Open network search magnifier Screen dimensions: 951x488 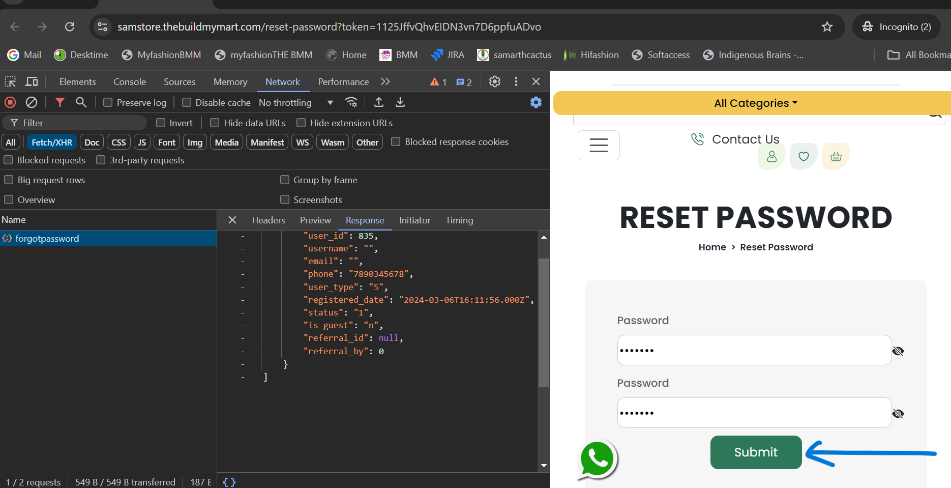coord(81,102)
